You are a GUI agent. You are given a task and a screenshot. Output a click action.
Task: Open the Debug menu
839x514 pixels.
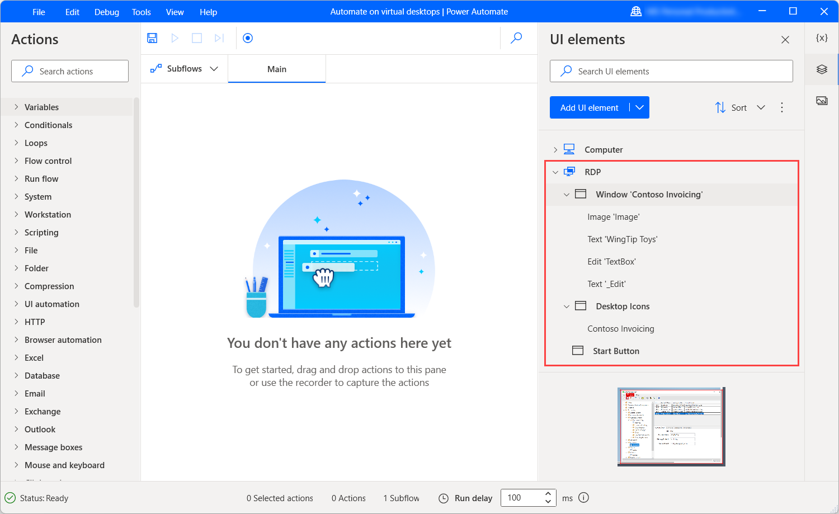[x=107, y=12]
